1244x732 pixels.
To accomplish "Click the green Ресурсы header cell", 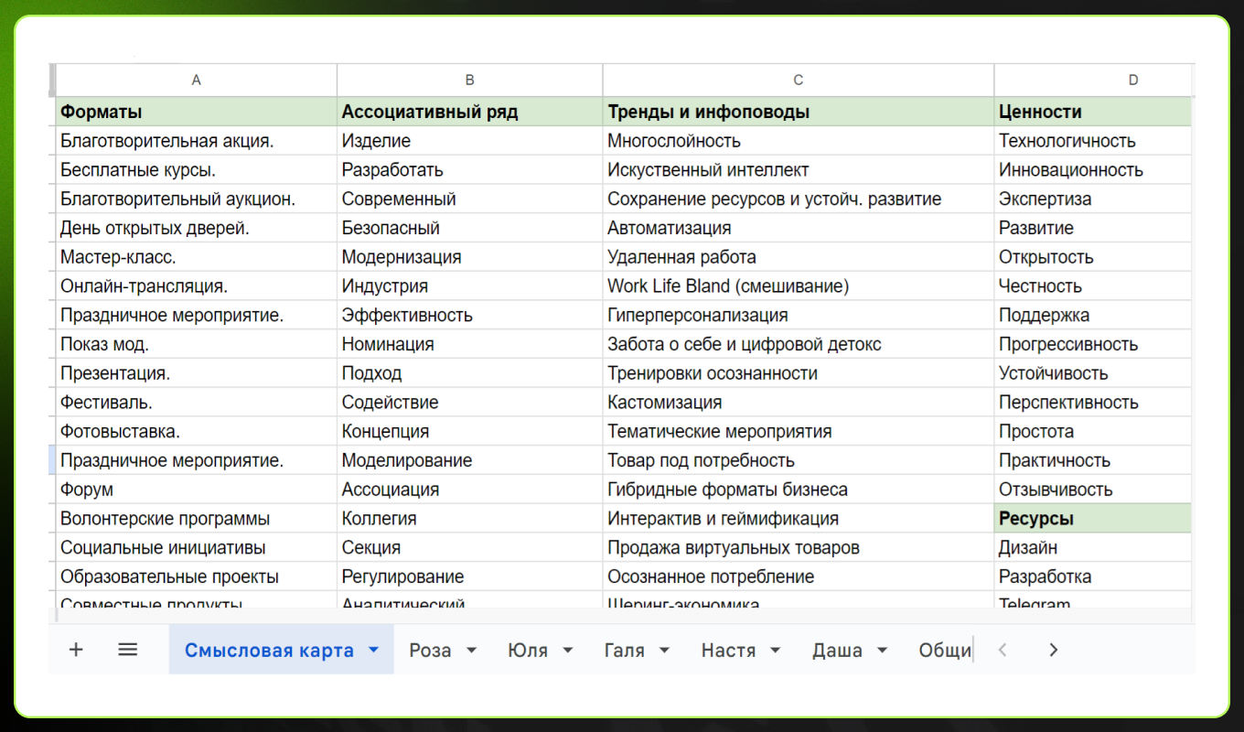I will tap(1092, 519).
